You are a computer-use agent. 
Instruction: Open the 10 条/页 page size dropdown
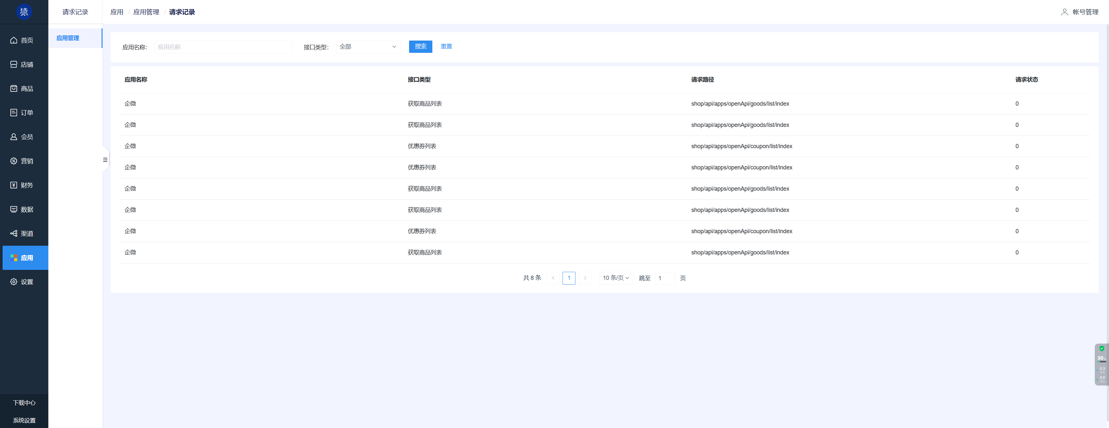pyautogui.click(x=616, y=278)
